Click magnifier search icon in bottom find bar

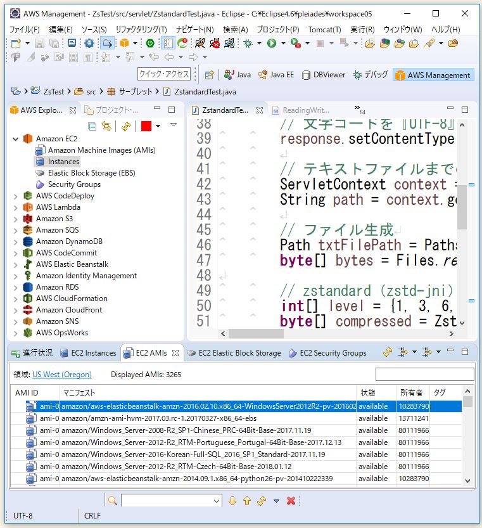pos(113,501)
